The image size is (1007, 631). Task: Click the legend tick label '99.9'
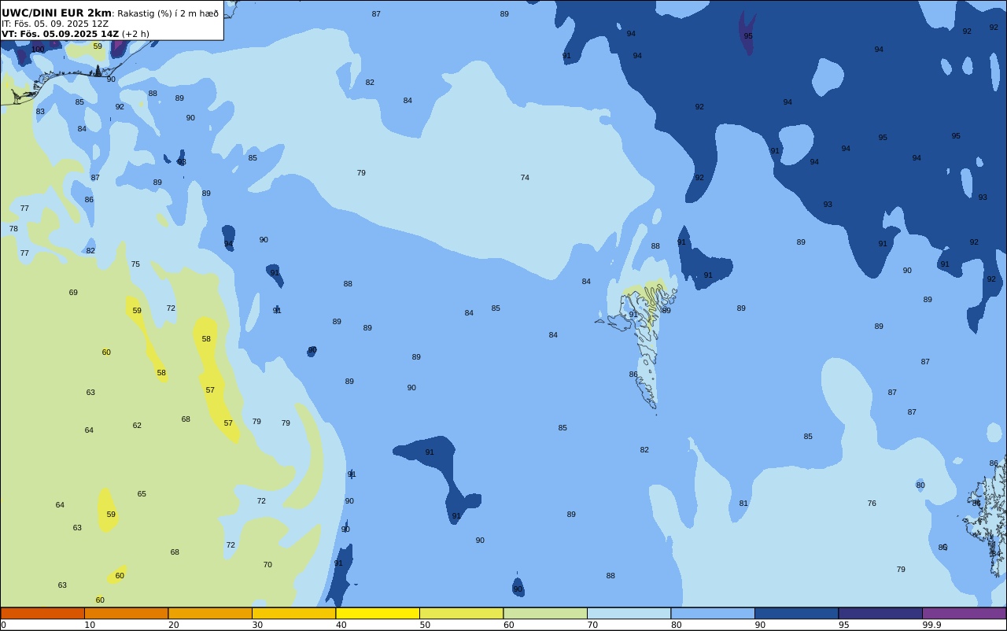(931, 625)
